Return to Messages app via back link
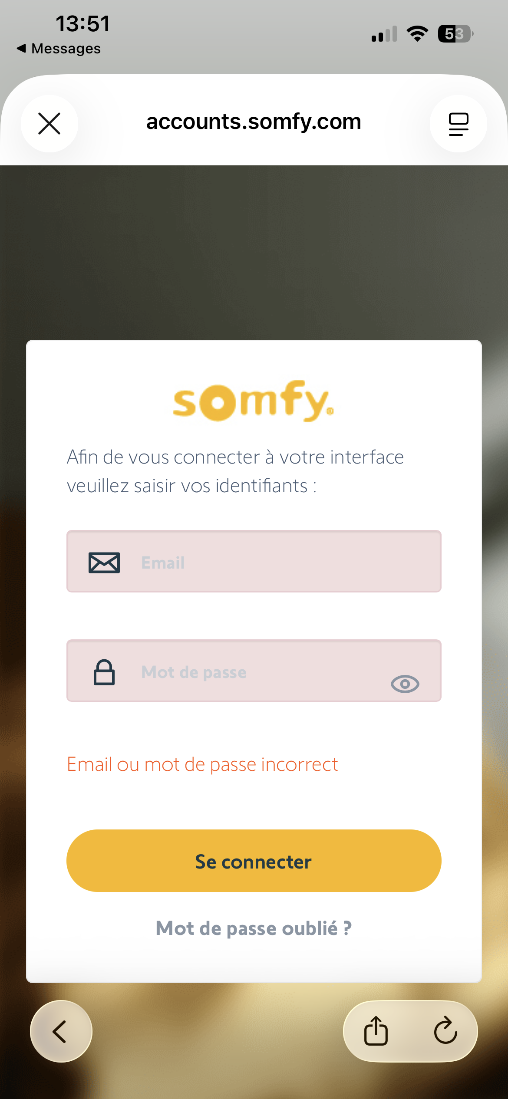This screenshot has width=508, height=1099. point(59,49)
